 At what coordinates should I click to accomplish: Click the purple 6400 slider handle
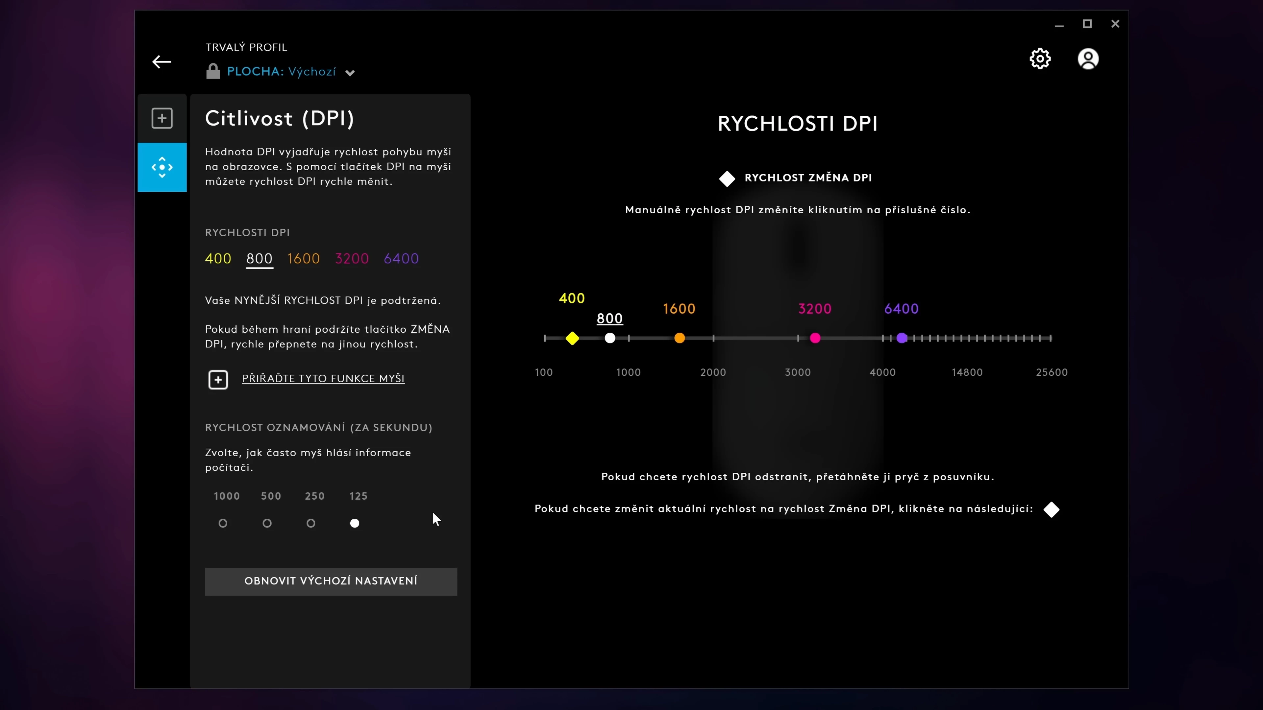(x=902, y=338)
